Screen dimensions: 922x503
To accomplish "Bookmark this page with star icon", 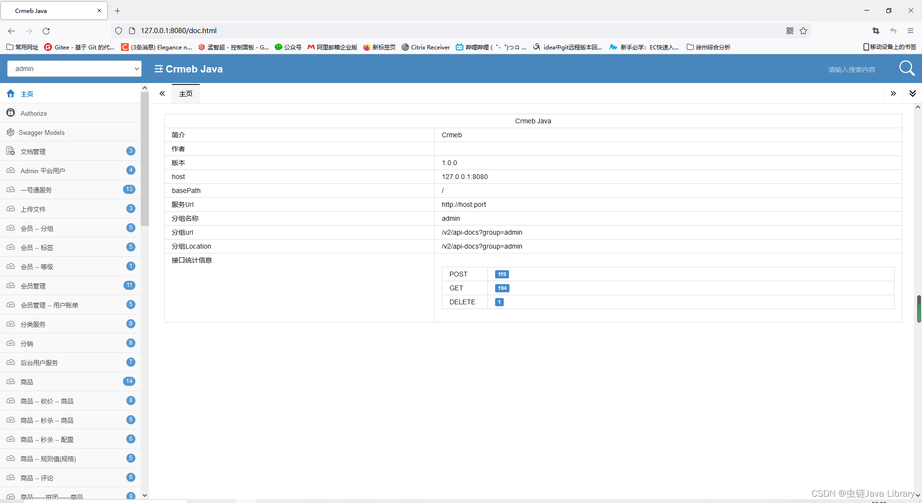I will [x=803, y=31].
